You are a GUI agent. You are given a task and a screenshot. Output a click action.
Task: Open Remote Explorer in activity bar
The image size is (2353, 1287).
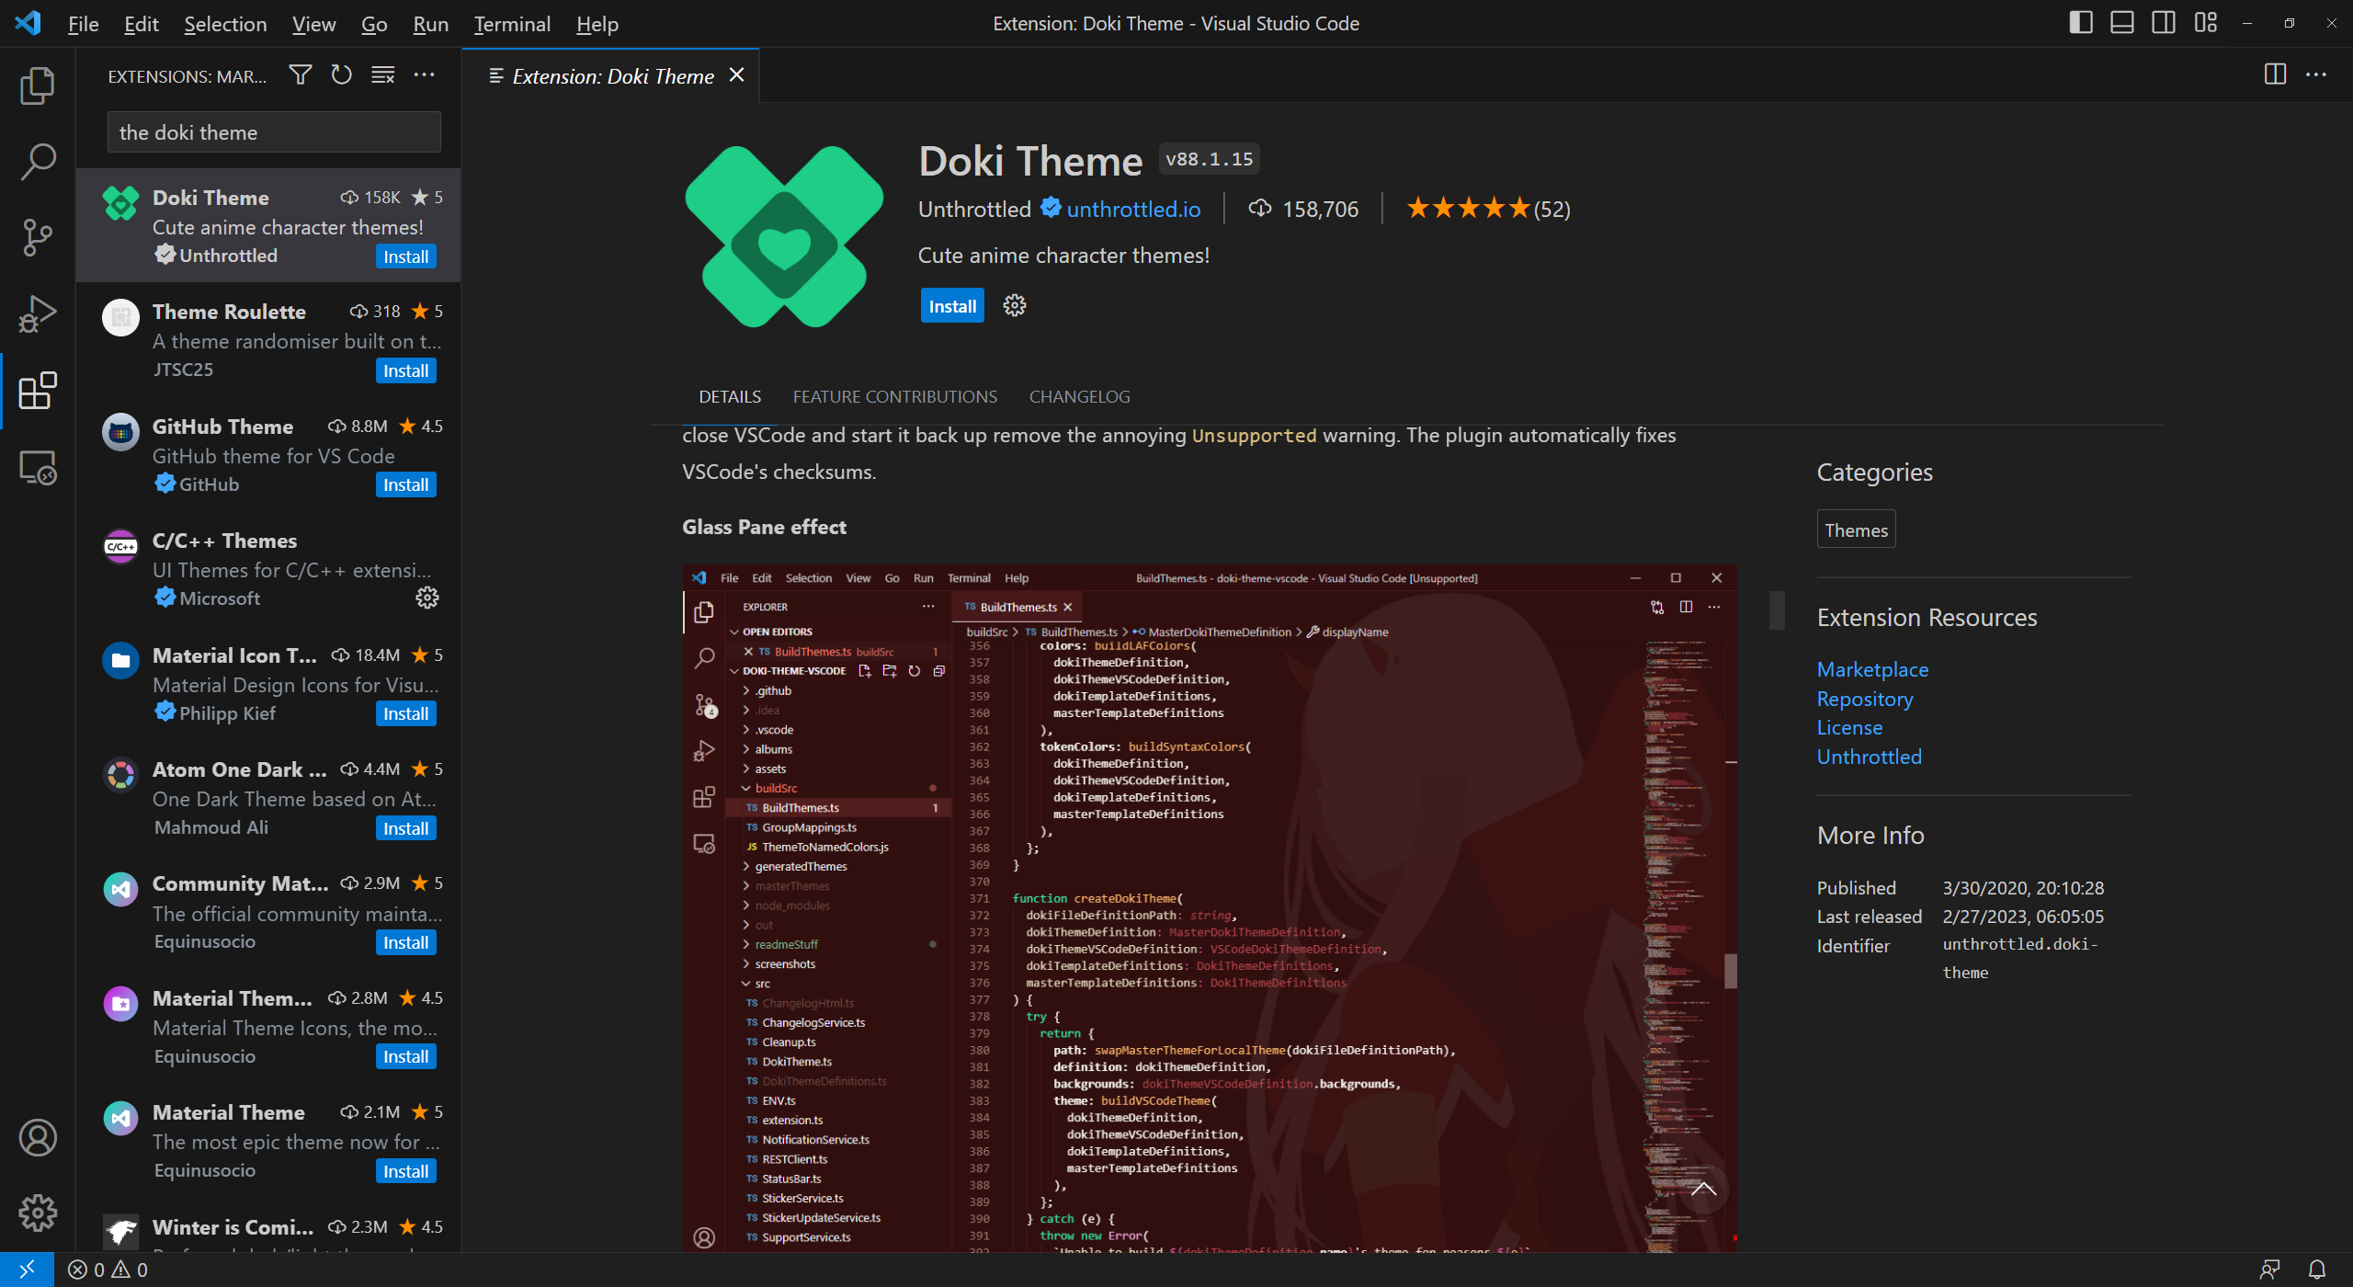click(x=37, y=467)
